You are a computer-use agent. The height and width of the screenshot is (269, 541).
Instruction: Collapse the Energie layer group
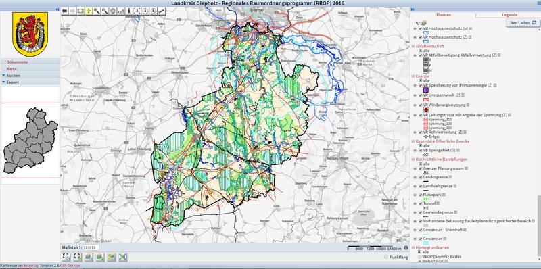[x=413, y=76]
